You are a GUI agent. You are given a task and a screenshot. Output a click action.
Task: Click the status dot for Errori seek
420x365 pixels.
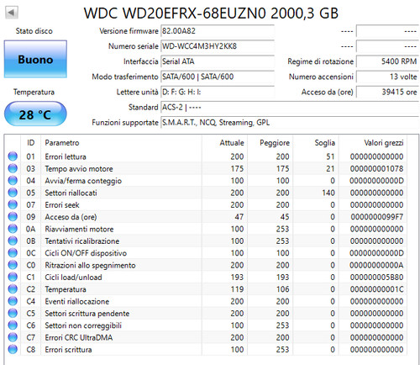[x=13, y=204]
